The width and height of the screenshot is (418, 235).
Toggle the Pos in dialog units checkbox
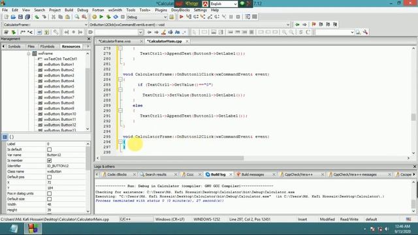50,193
